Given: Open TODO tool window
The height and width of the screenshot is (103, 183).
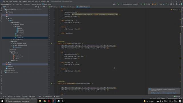Looking at the screenshot, I should [x=10, y=96].
